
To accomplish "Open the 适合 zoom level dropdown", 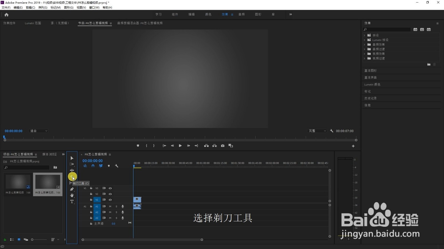I will (x=38, y=131).
